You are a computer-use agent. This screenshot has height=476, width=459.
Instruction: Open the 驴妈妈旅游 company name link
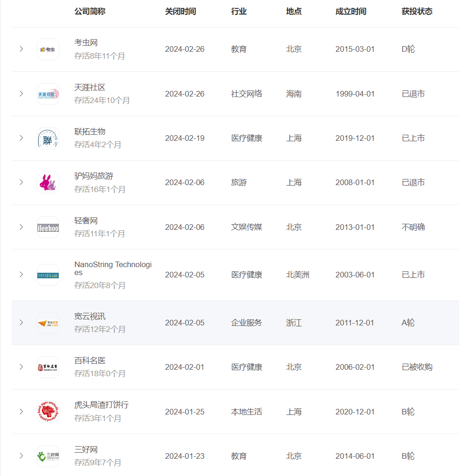pos(94,176)
